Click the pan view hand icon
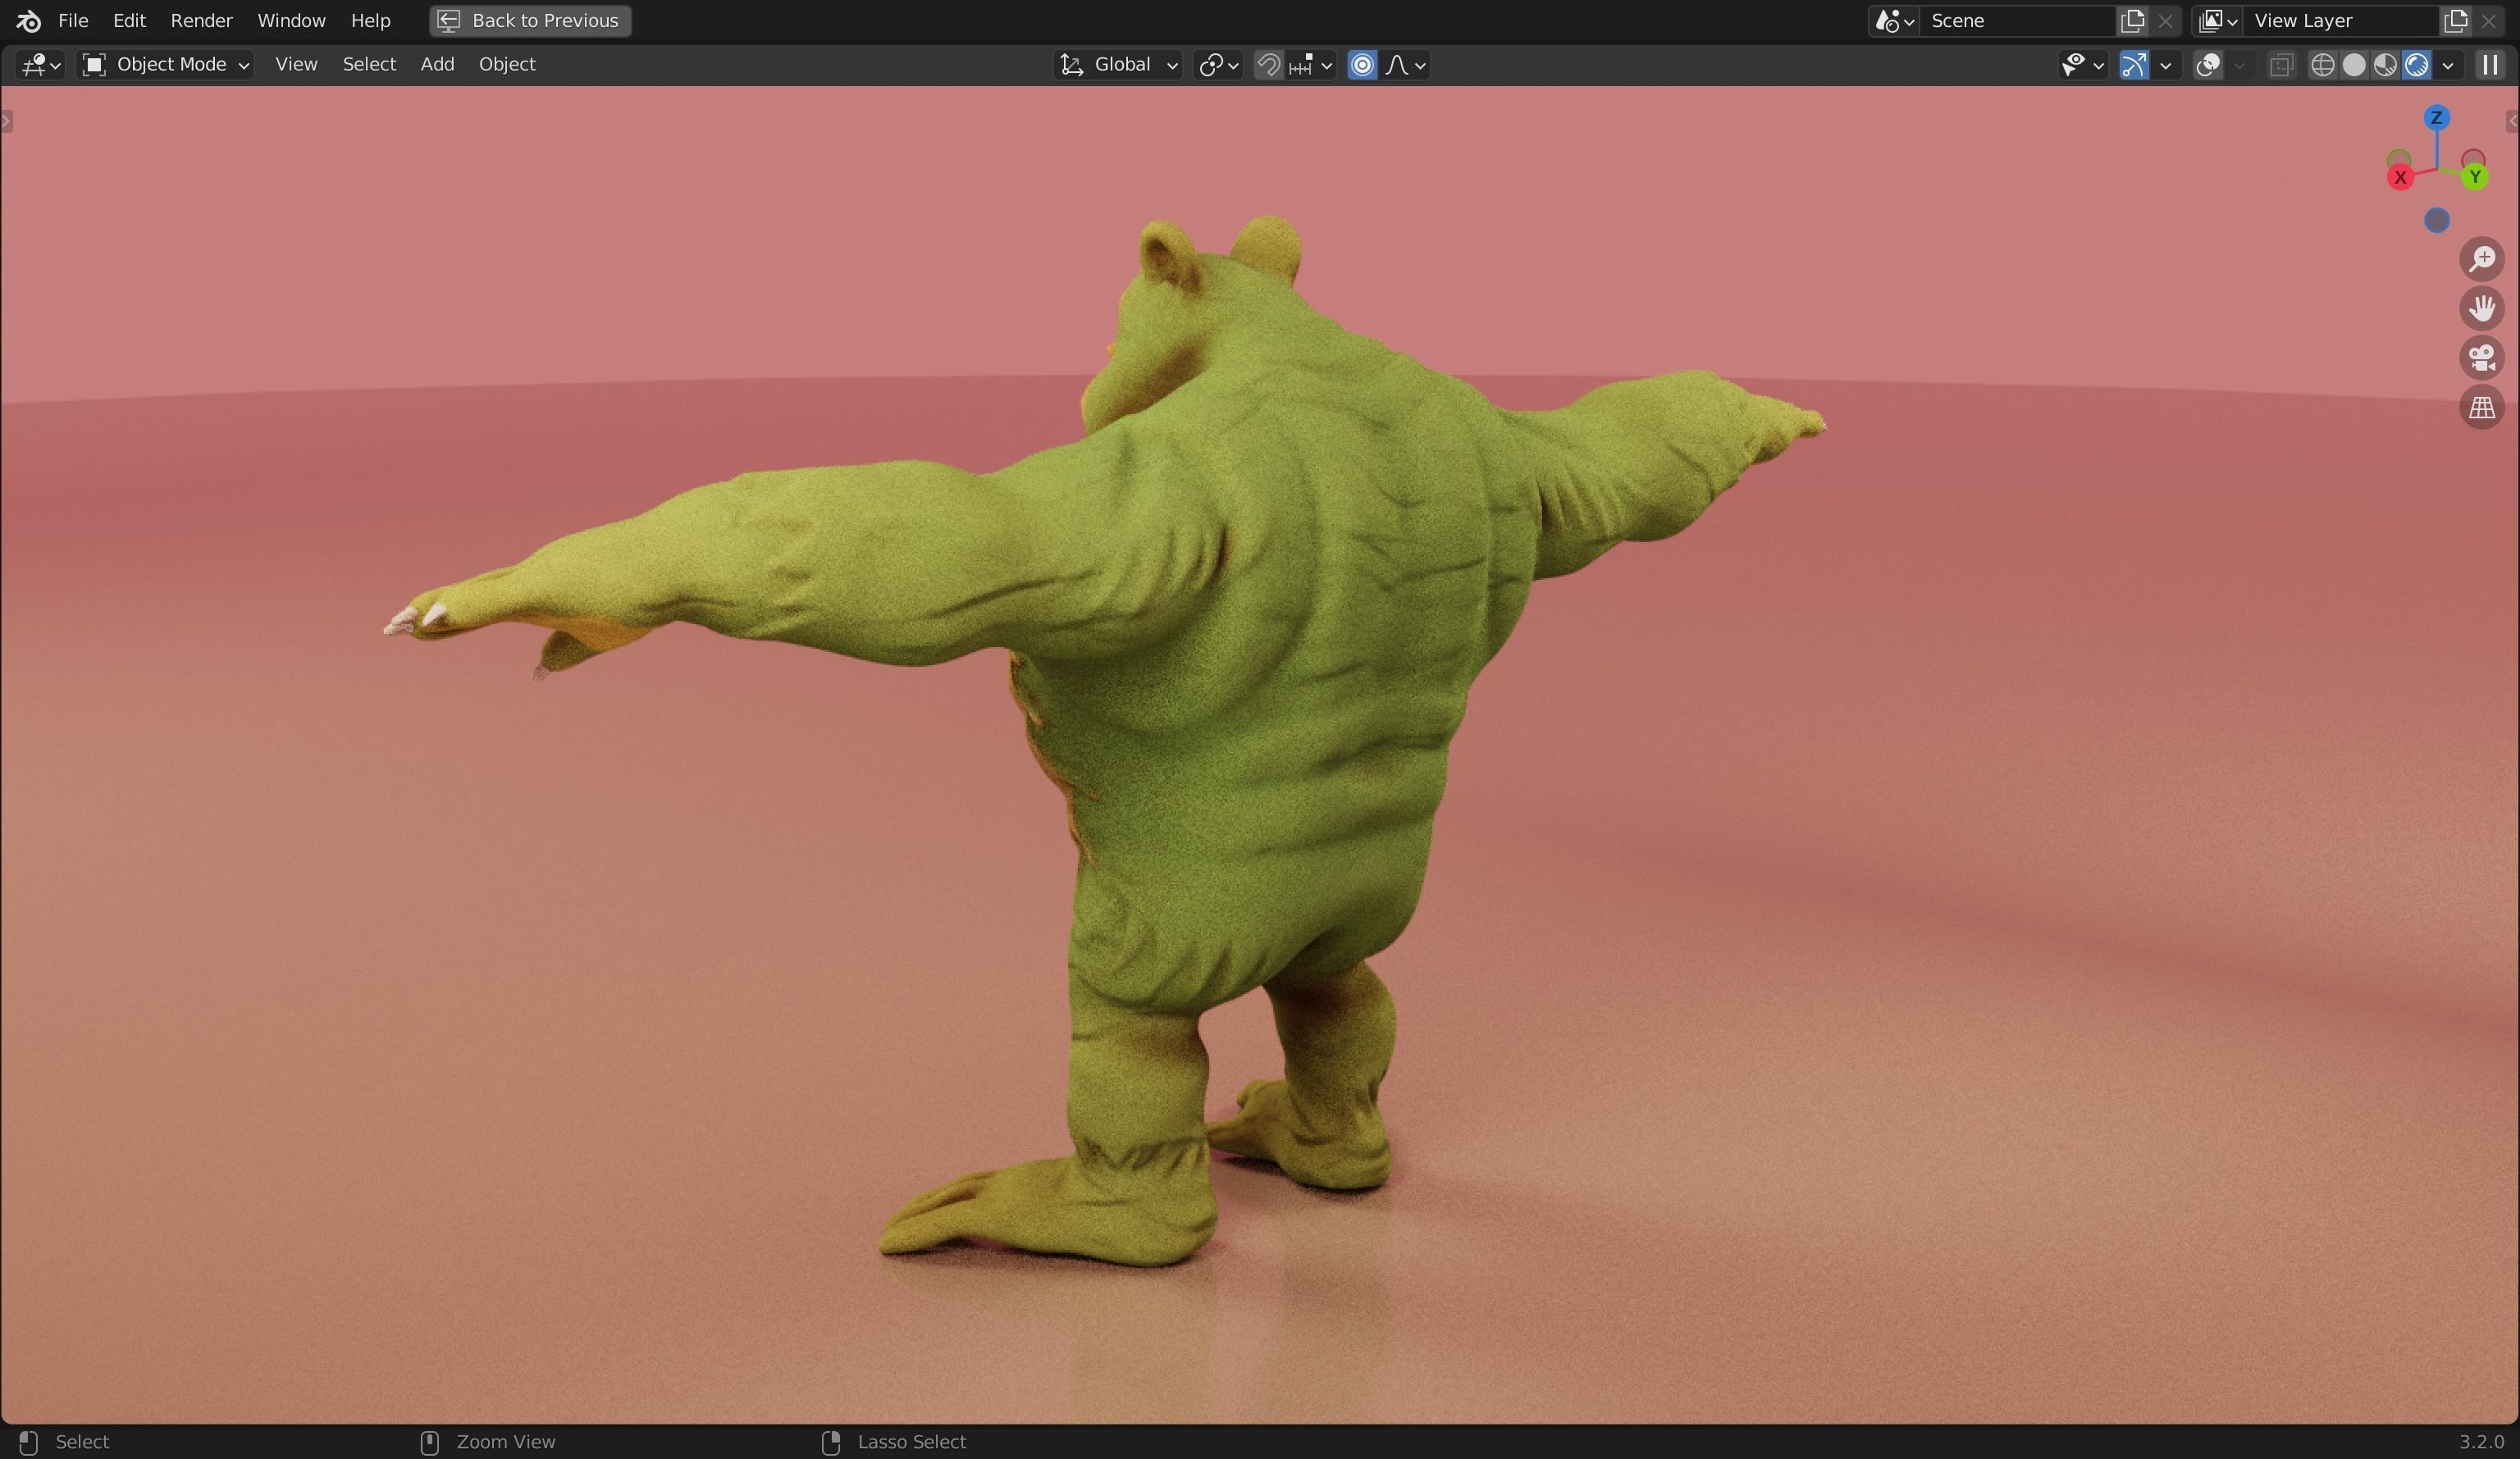 2482,308
